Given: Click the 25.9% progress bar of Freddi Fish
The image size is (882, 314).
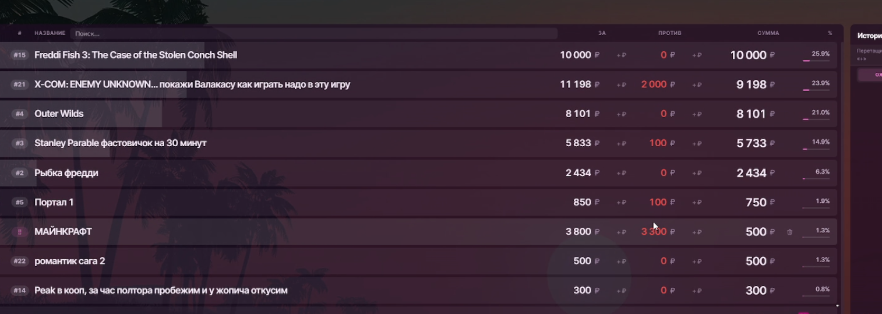Looking at the screenshot, I should pyautogui.click(x=816, y=60).
